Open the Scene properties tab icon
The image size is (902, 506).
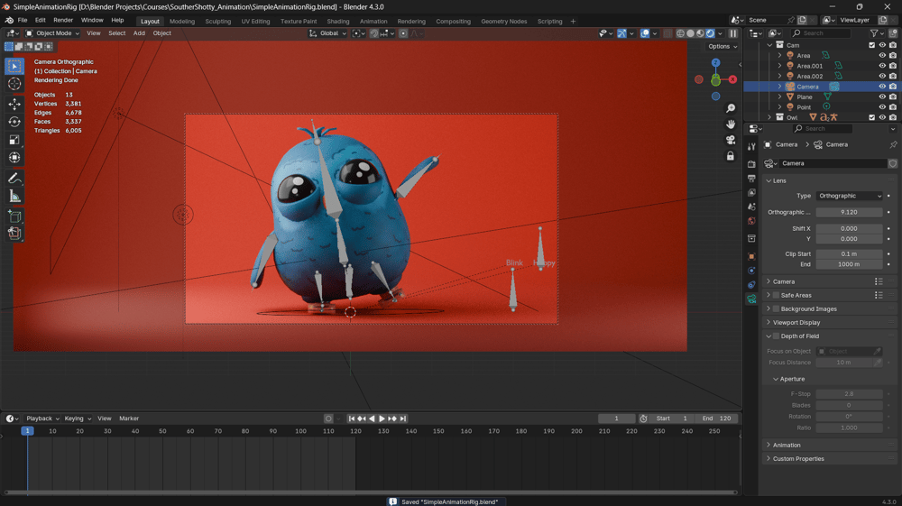click(x=751, y=207)
